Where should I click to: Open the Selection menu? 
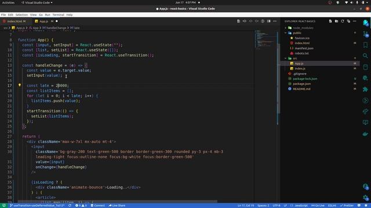21,15
